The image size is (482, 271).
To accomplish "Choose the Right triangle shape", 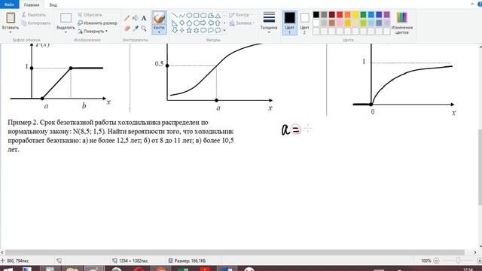I will click(x=175, y=23).
